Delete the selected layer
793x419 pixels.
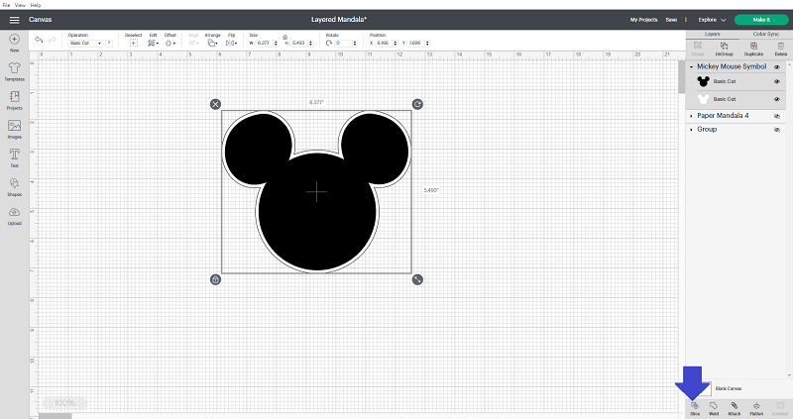781,49
